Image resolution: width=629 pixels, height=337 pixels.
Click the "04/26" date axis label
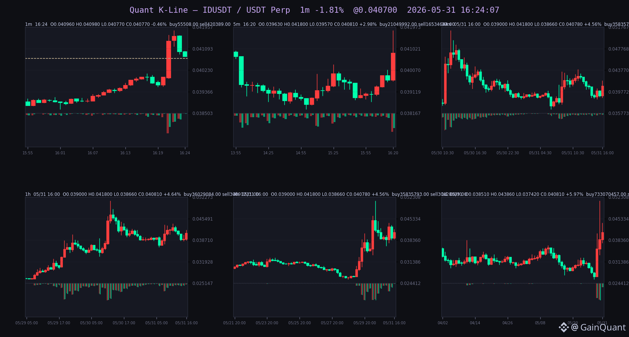[508, 323]
